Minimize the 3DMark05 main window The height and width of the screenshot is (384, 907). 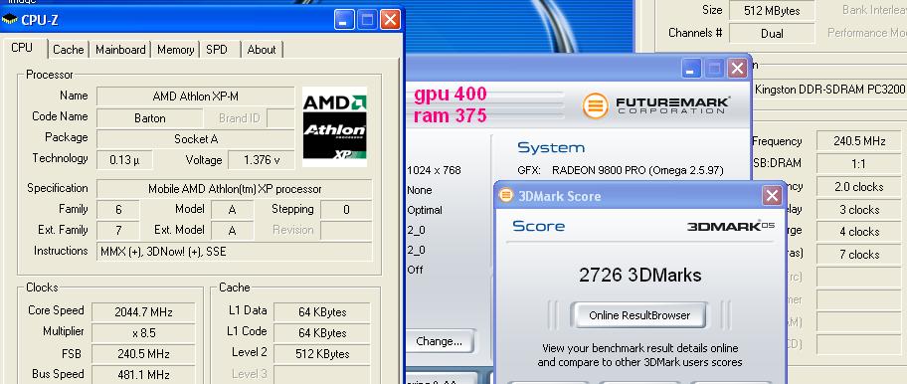click(691, 69)
